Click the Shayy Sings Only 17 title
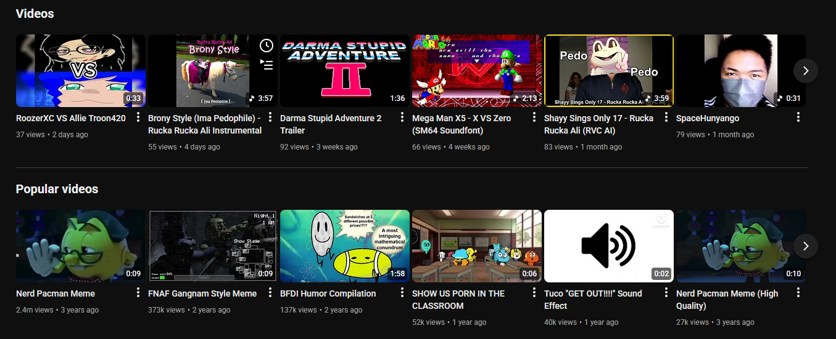The width and height of the screenshot is (836, 339). click(x=598, y=124)
